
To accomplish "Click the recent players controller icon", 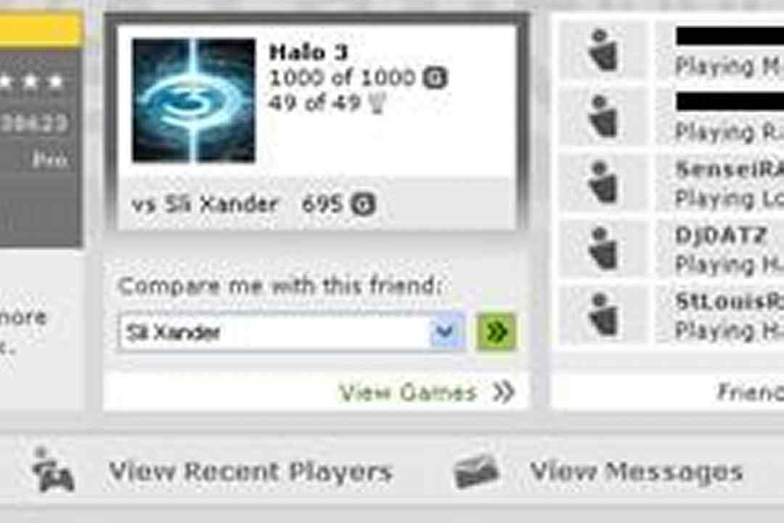I will click(x=53, y=471).
